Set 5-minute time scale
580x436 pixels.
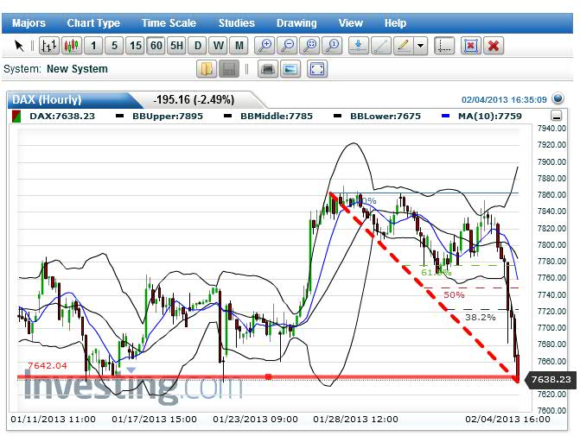tap(114, 46)
